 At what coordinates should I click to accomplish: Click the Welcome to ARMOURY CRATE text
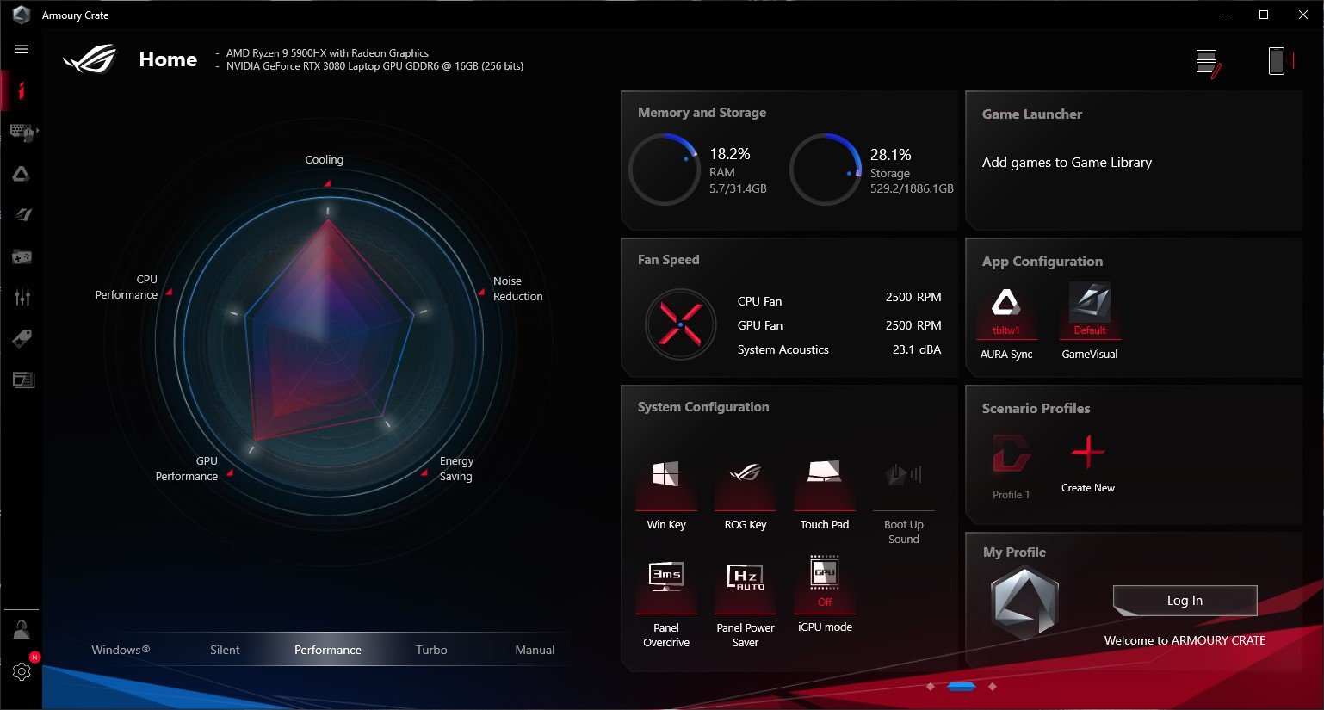[1185, 640]
